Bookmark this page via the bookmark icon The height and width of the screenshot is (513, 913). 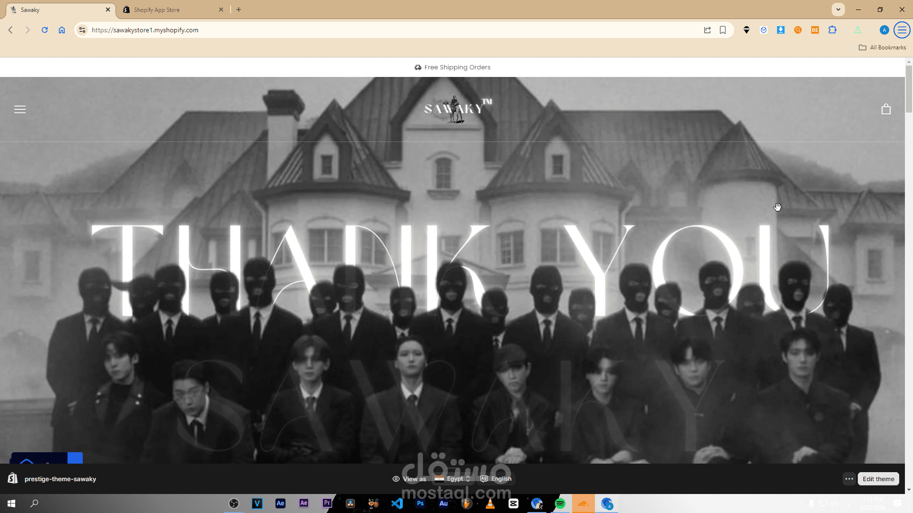[x=723, y=30]
